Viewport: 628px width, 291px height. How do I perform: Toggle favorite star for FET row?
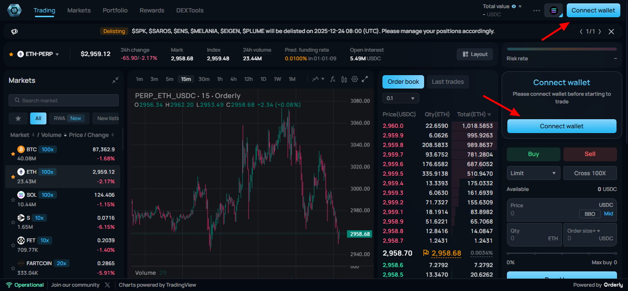13,245
